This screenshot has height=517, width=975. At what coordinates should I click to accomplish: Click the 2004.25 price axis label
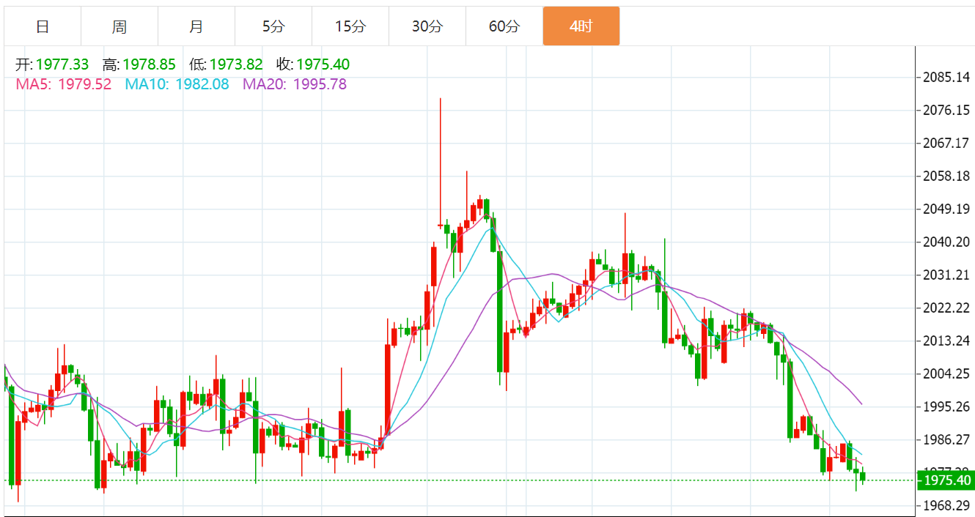point(946,373)
